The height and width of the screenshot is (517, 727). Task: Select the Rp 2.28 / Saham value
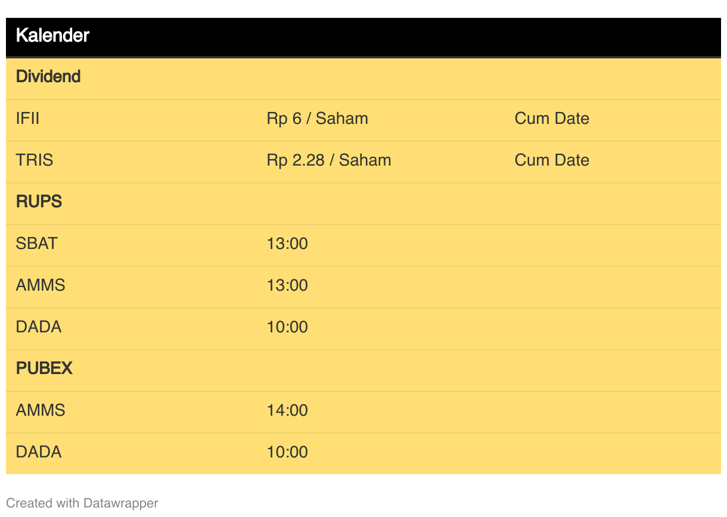tap(329, 160)
